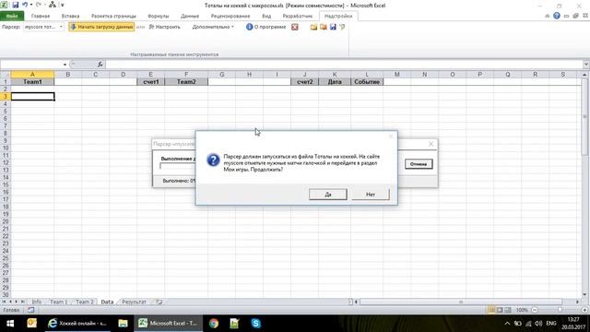Viewport: 590px width, 332px height.
Task: Click the horizontal scrollbar thumb
Action: [461, 302]
